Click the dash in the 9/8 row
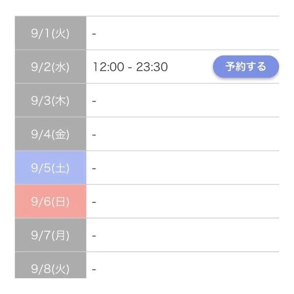Screen dimensions: 294x294 [x=94, y=269]
